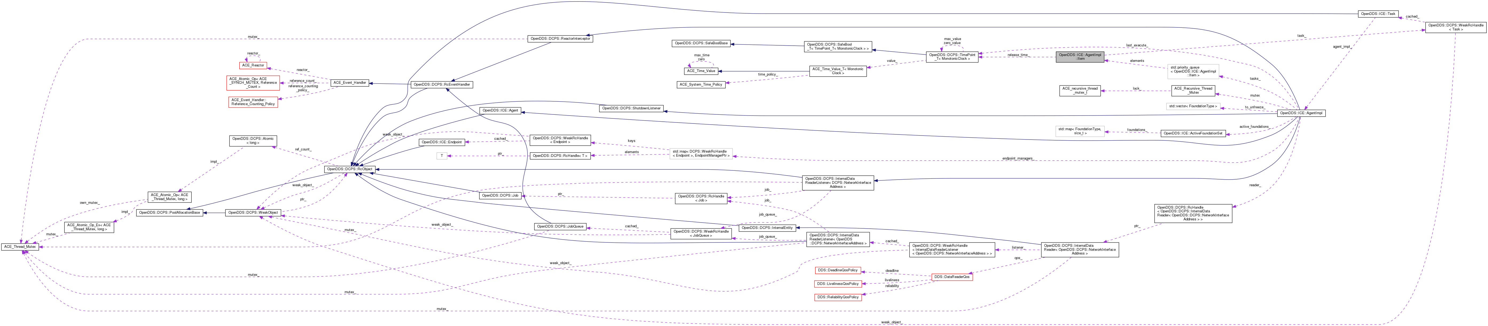Click the OpenDDS::DCPS::PoolAllocationBase node
The image size is (1488, 326).
(169, 212)
